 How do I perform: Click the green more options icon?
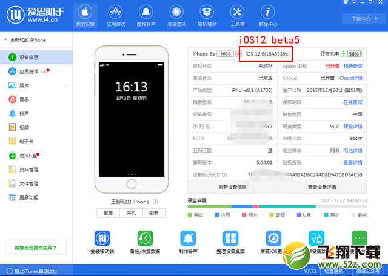point(360,238)
